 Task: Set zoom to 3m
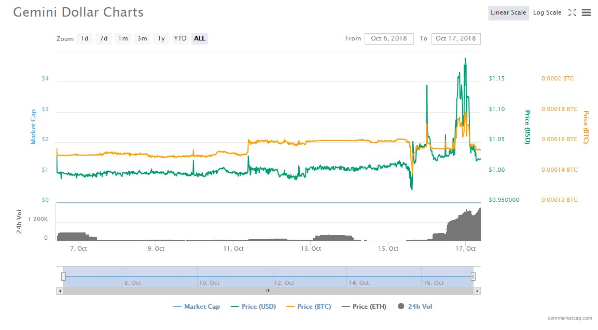coord(142,38)
